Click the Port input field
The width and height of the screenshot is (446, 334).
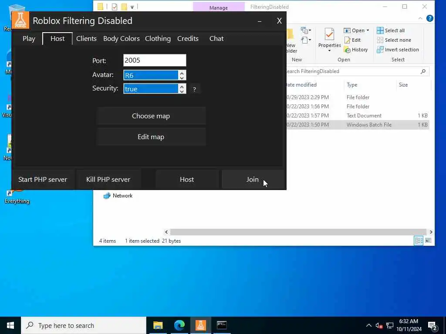(x=155, y=60)
